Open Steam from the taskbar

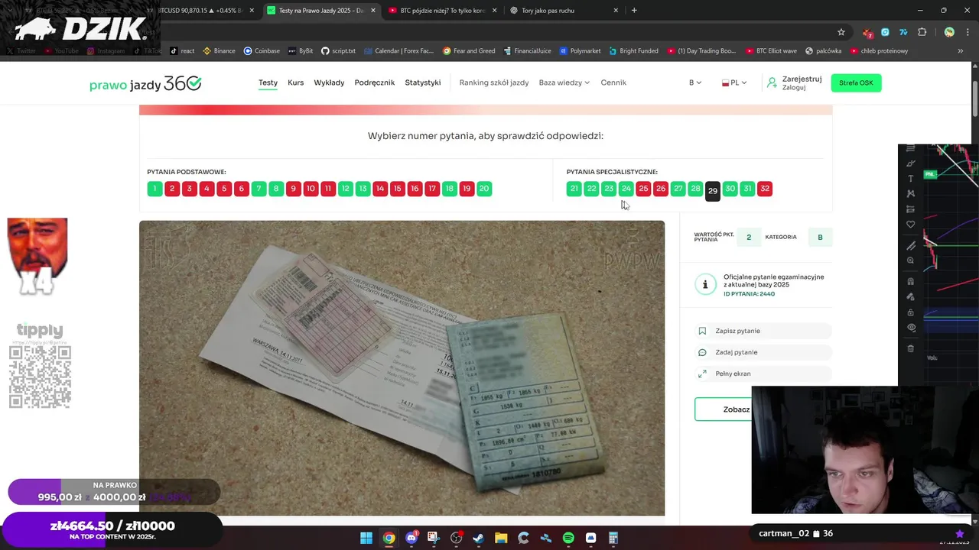click(479, 538)
